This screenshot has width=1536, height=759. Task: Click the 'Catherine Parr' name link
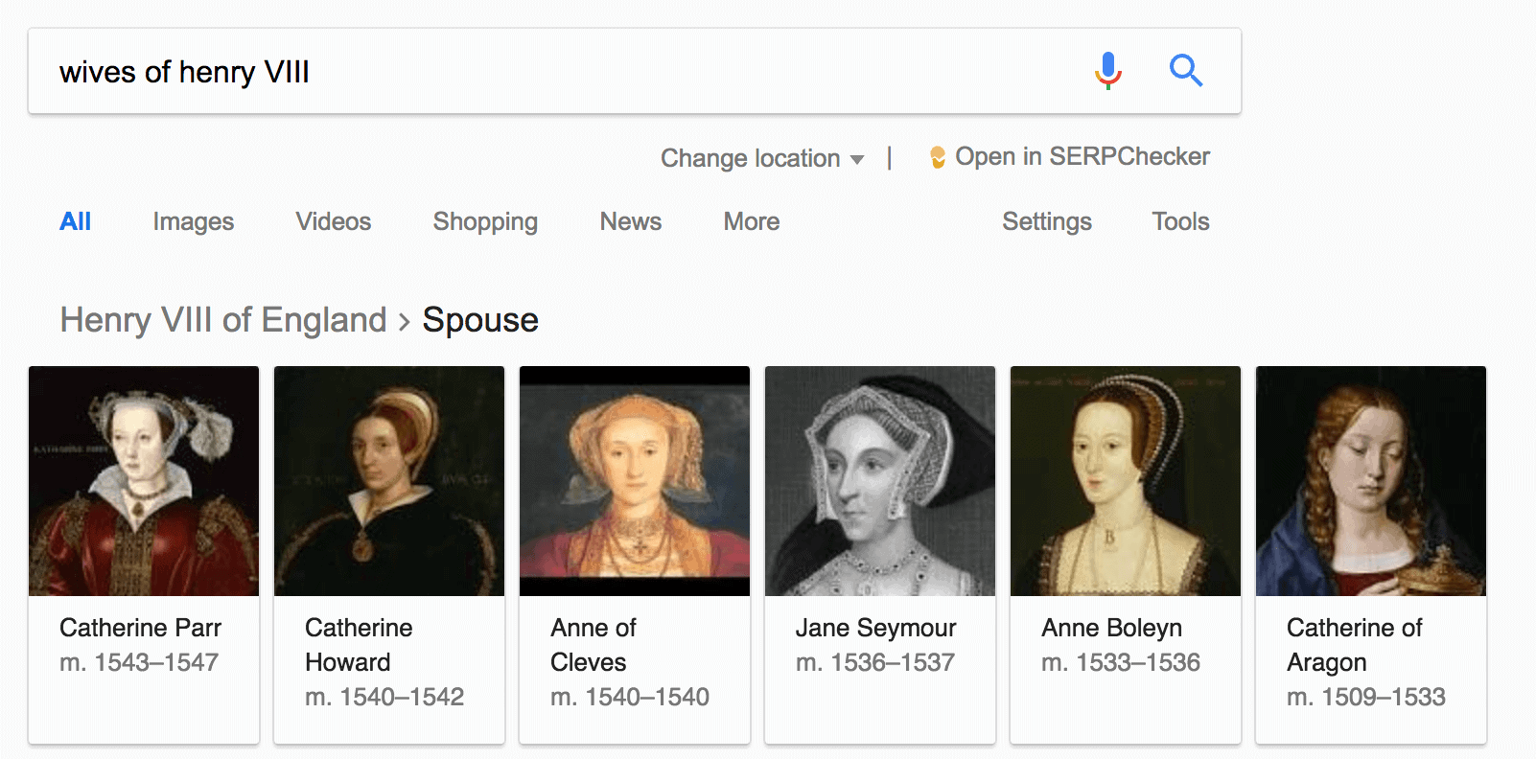(140, 628)
